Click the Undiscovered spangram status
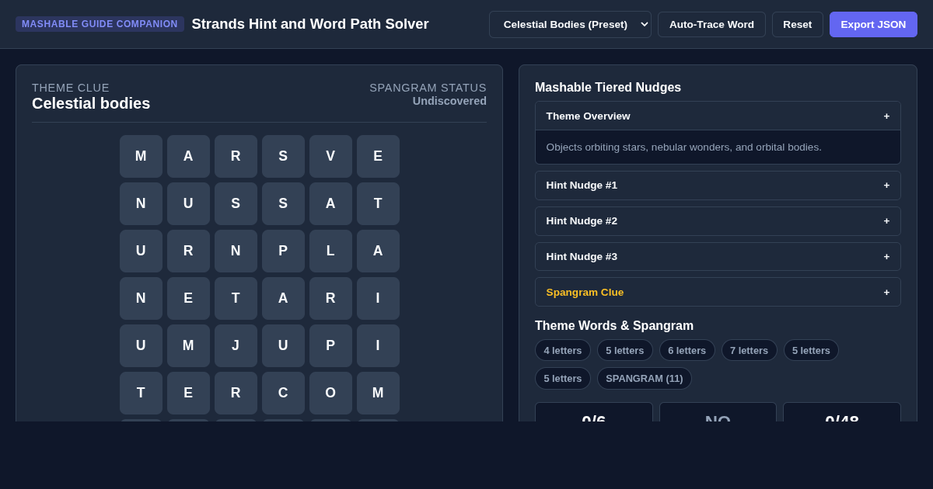 (x=449, y=101)
